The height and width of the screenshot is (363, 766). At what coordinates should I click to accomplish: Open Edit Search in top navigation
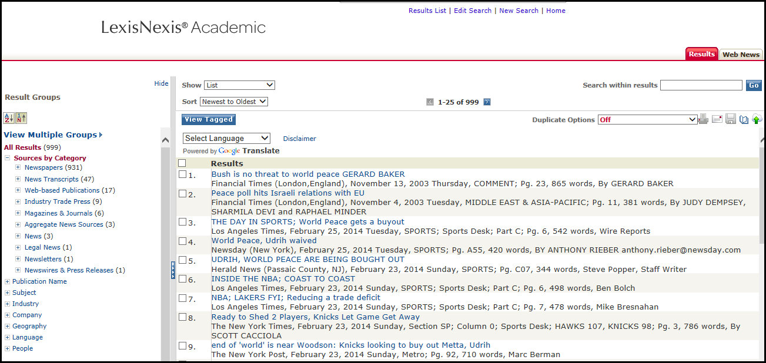(473, 11)
